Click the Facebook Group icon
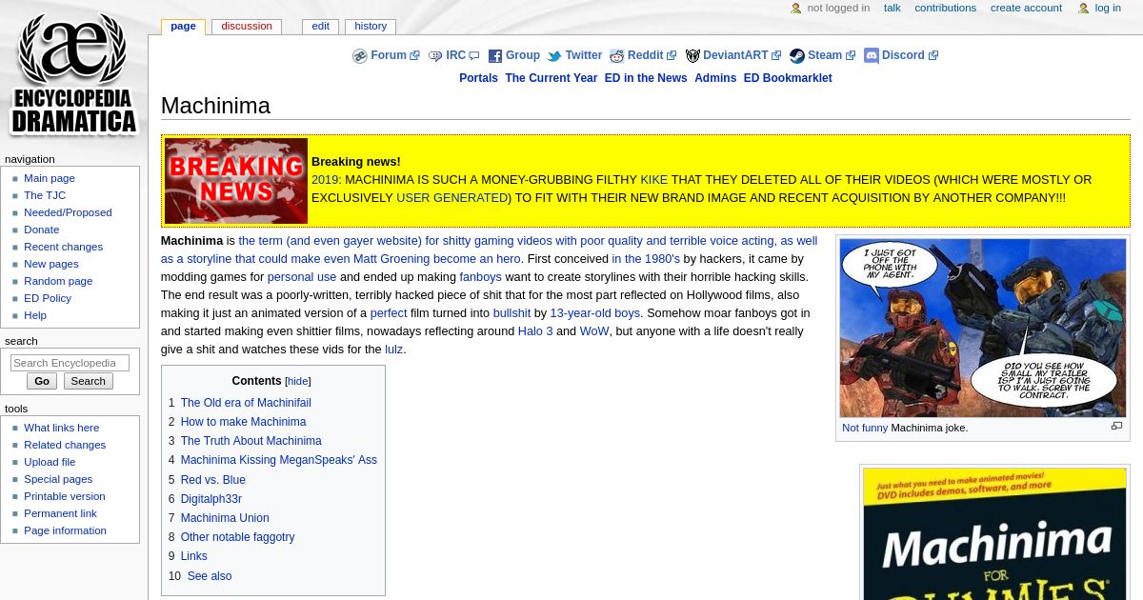Screen dimensions: 1143x600 click(x=495, y=56)
